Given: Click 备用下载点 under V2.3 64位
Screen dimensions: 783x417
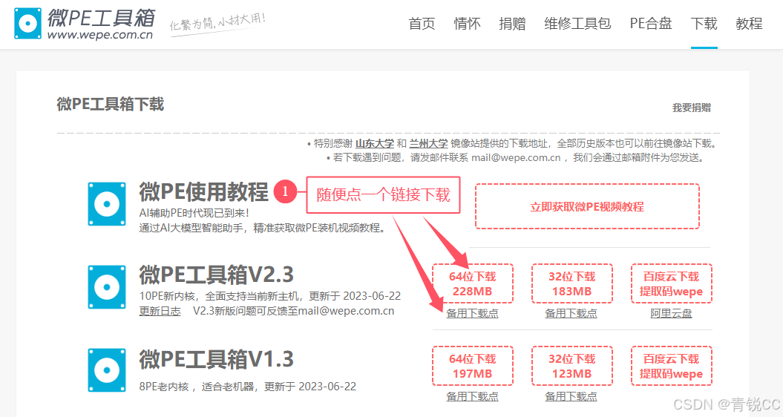Looking at the screenshot, I should (472, 314).
